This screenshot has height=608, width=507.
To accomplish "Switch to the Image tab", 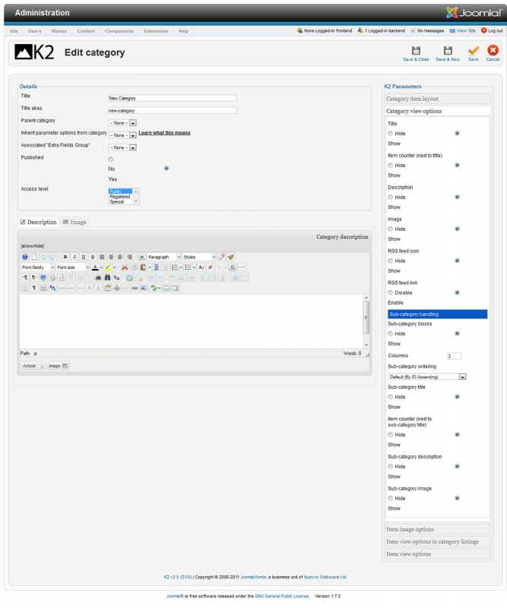I will click(x=74, y=222).
